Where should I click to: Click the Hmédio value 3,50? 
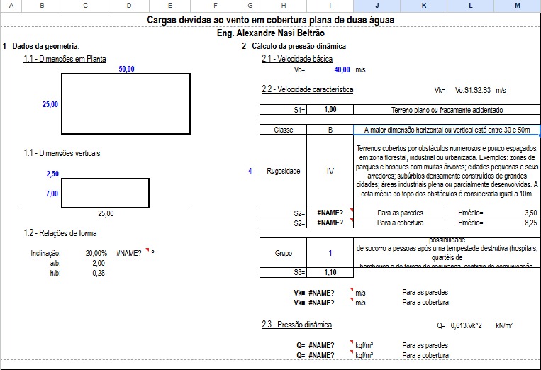tap(530, 213)
